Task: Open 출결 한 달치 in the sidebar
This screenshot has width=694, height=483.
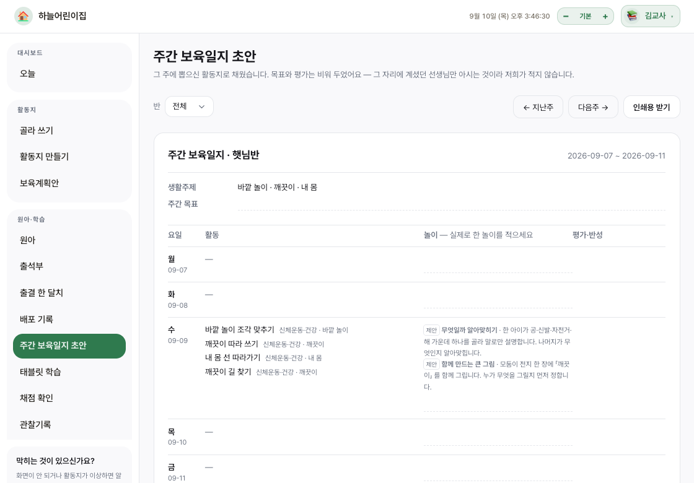Action: (69, 293)
